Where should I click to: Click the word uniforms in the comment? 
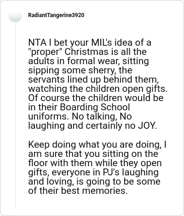point(48,116)
